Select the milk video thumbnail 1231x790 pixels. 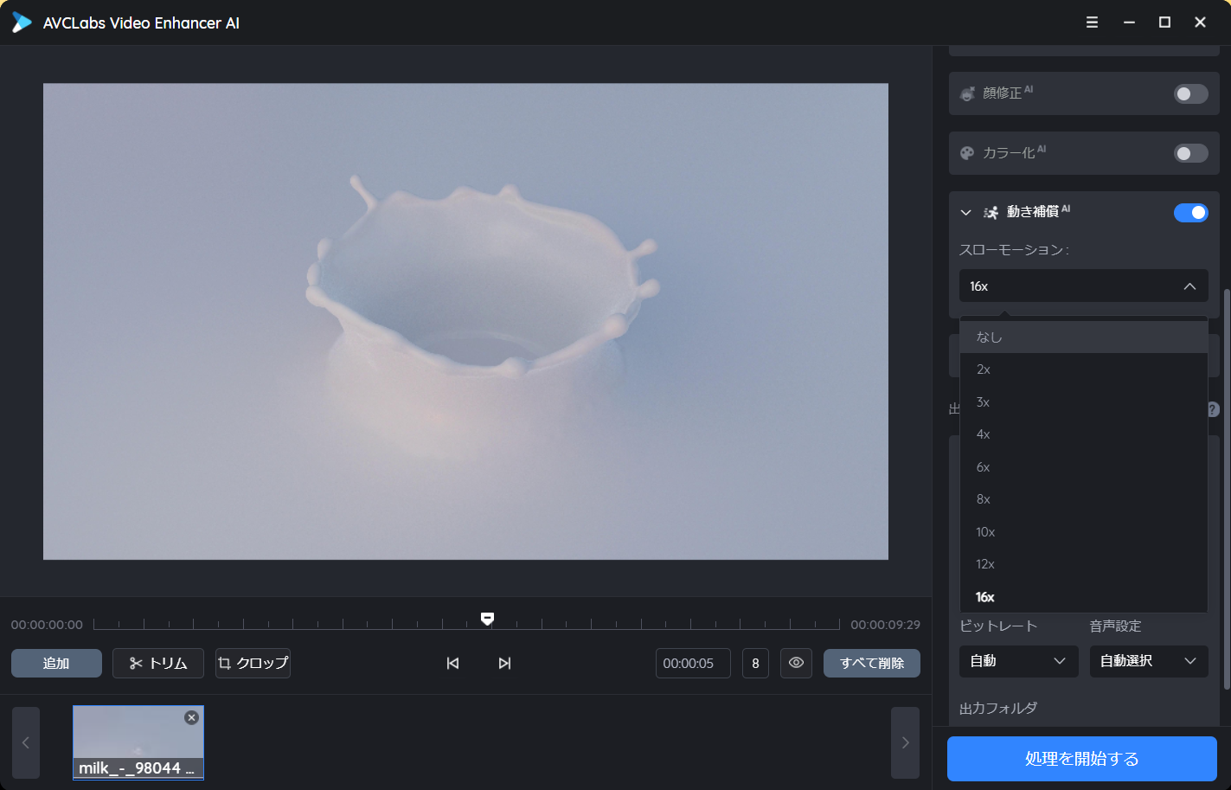[130, 740]
